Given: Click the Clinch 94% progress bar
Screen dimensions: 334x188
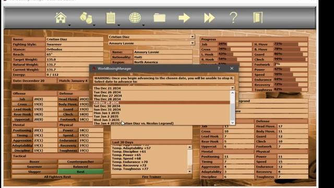Looking at the screenshot, I should coord(291,60).
